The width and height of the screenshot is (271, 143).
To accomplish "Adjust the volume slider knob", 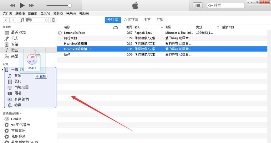I will [70, 5].
